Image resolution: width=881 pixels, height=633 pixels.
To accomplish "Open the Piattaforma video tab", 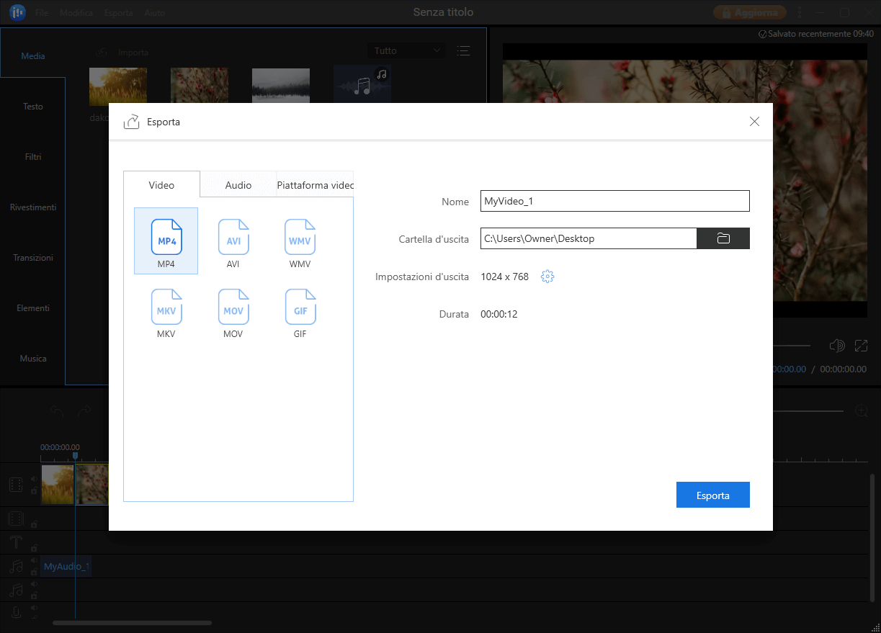I will [x=316, y=185].
